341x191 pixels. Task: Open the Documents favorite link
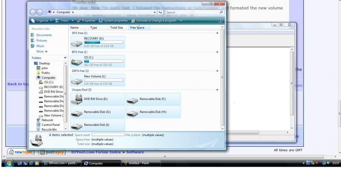pos(44,35)
